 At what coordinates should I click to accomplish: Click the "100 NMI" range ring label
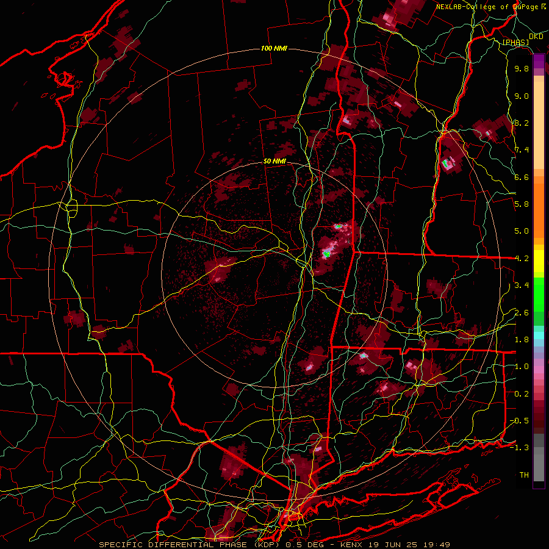(274, 48)
